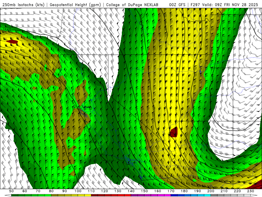This screenshot has width=262, height=197.
Task: Click the '110' color scale label
Action: coord(91,191)
